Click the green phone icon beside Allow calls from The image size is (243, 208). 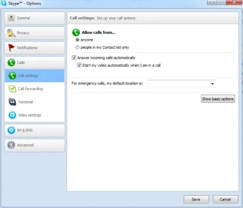click(76, 33)
